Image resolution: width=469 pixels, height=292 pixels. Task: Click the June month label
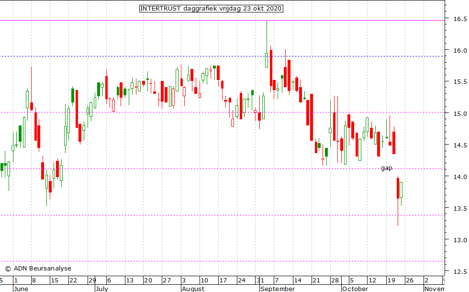(21, 289)
